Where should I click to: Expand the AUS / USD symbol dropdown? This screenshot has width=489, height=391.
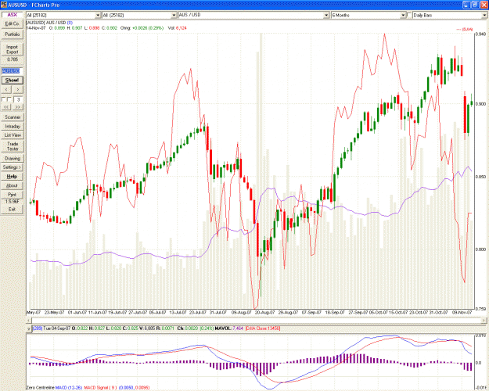(x=326, y=16)
